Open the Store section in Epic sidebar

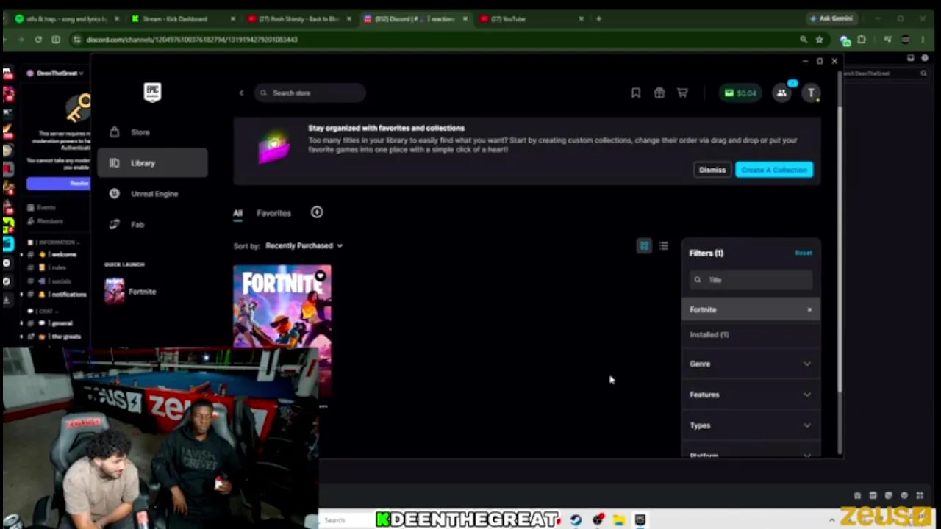[152, 132]
